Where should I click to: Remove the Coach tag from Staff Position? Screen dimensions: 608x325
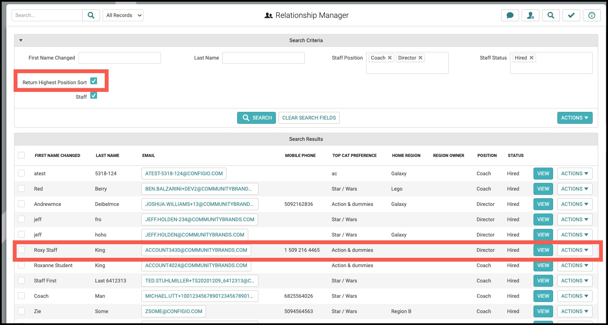(390, 58)
